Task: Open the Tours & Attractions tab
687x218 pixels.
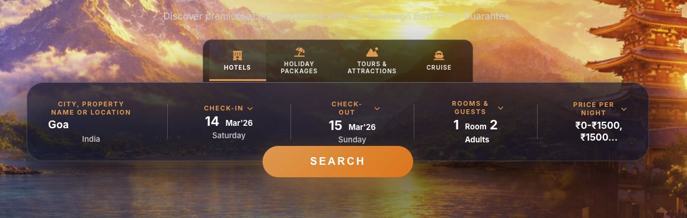Action: 372,61
